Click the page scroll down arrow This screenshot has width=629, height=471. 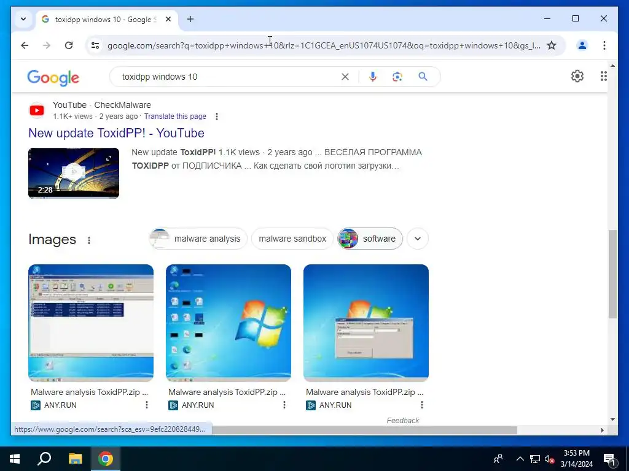coord(612,419)
